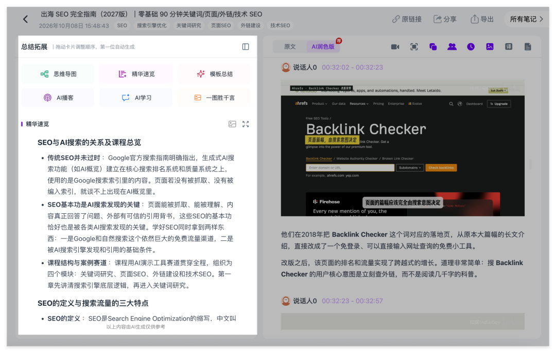Click bullet text SEO基本功是AI搜索发现的关键
Image resolution: width=556 pixels, height=353 pixels.
click(94, 205)
